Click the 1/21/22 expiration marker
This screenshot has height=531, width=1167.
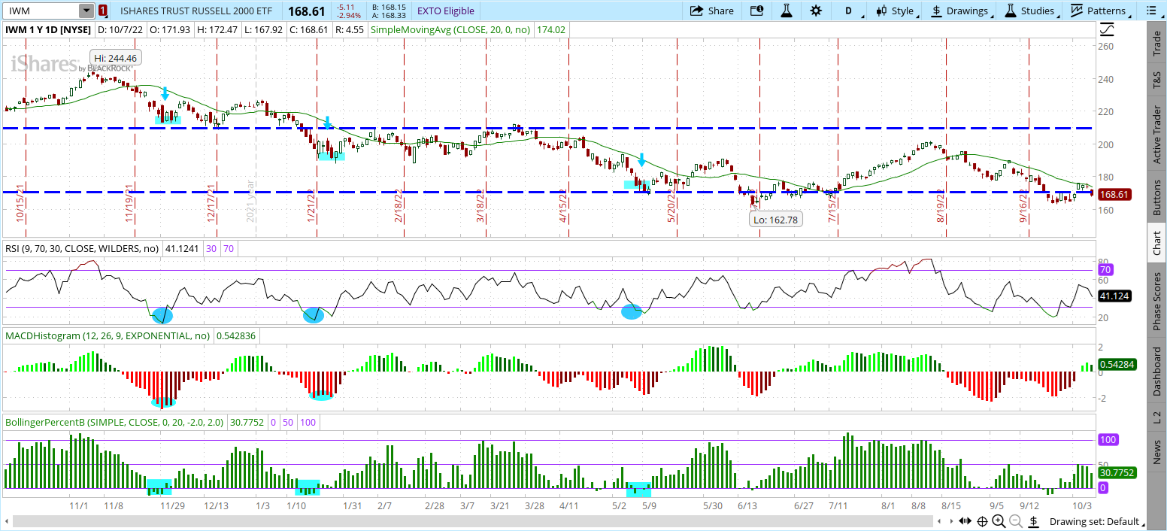[310, 205]
